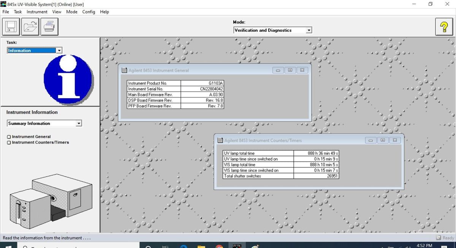The image size is (456, 248).
Task: Open the Task menu
Action: [x=18, y=12]
